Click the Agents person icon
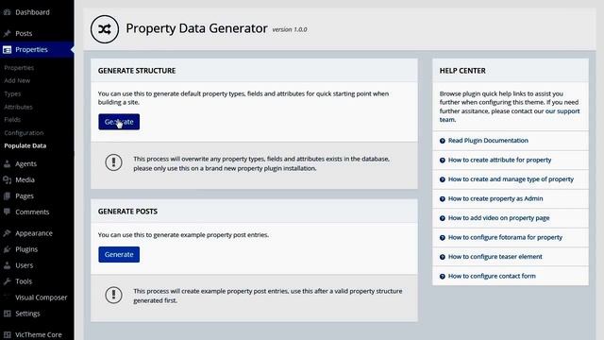Screen dimensions: 604x340 pos(7,163)
